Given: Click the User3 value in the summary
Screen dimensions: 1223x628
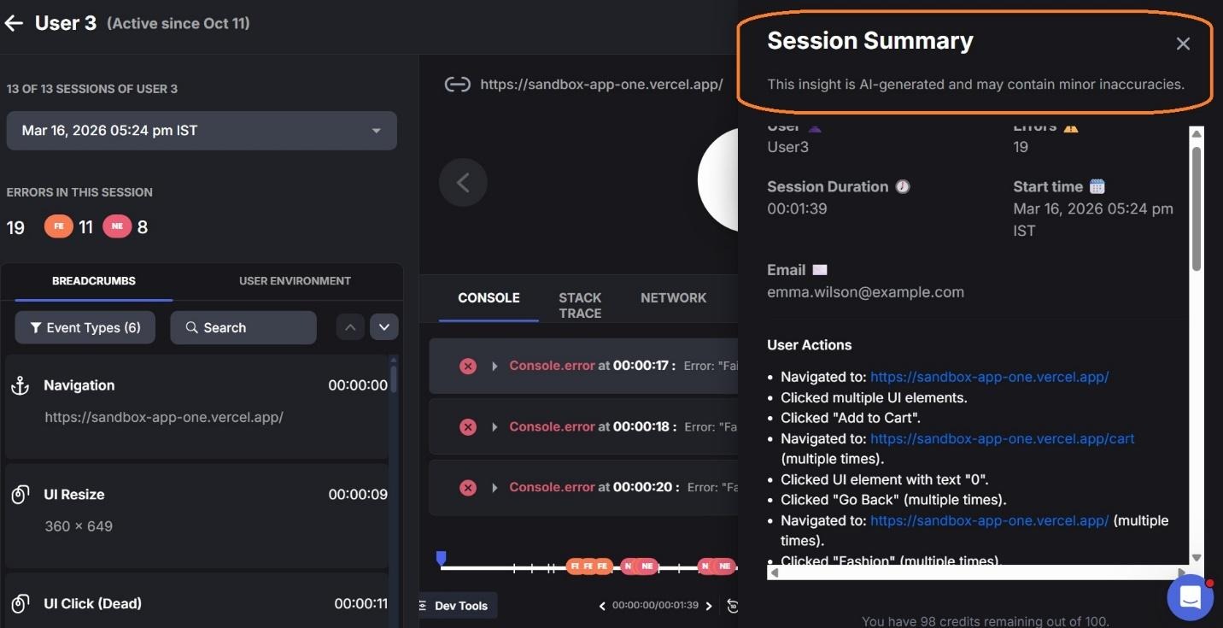Looking at the screenshot, I should coord(787,147).
